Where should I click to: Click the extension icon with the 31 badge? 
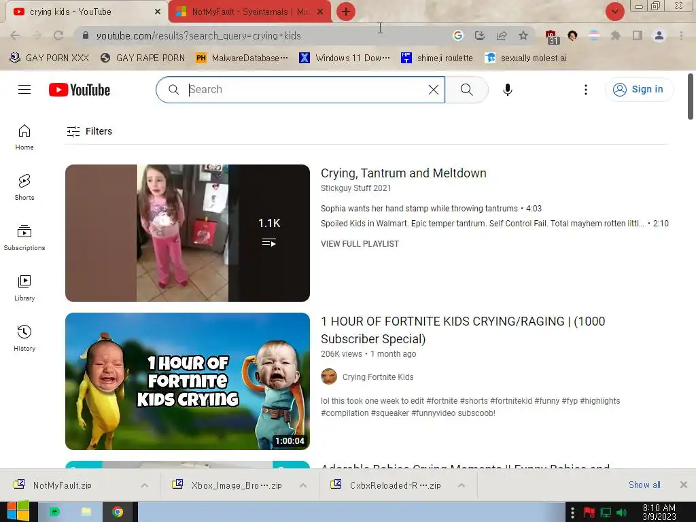point(551,37)
